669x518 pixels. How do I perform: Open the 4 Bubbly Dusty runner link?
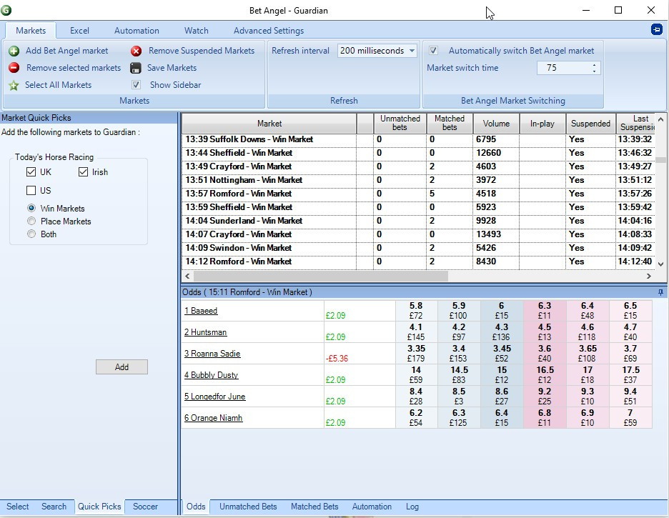tap(211, 375)
